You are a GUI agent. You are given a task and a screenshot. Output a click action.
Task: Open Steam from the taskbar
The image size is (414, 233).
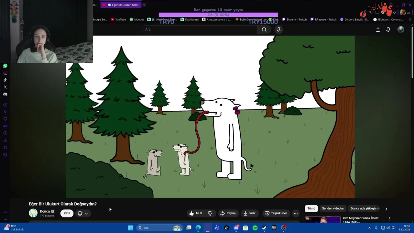tap(264, 228)
